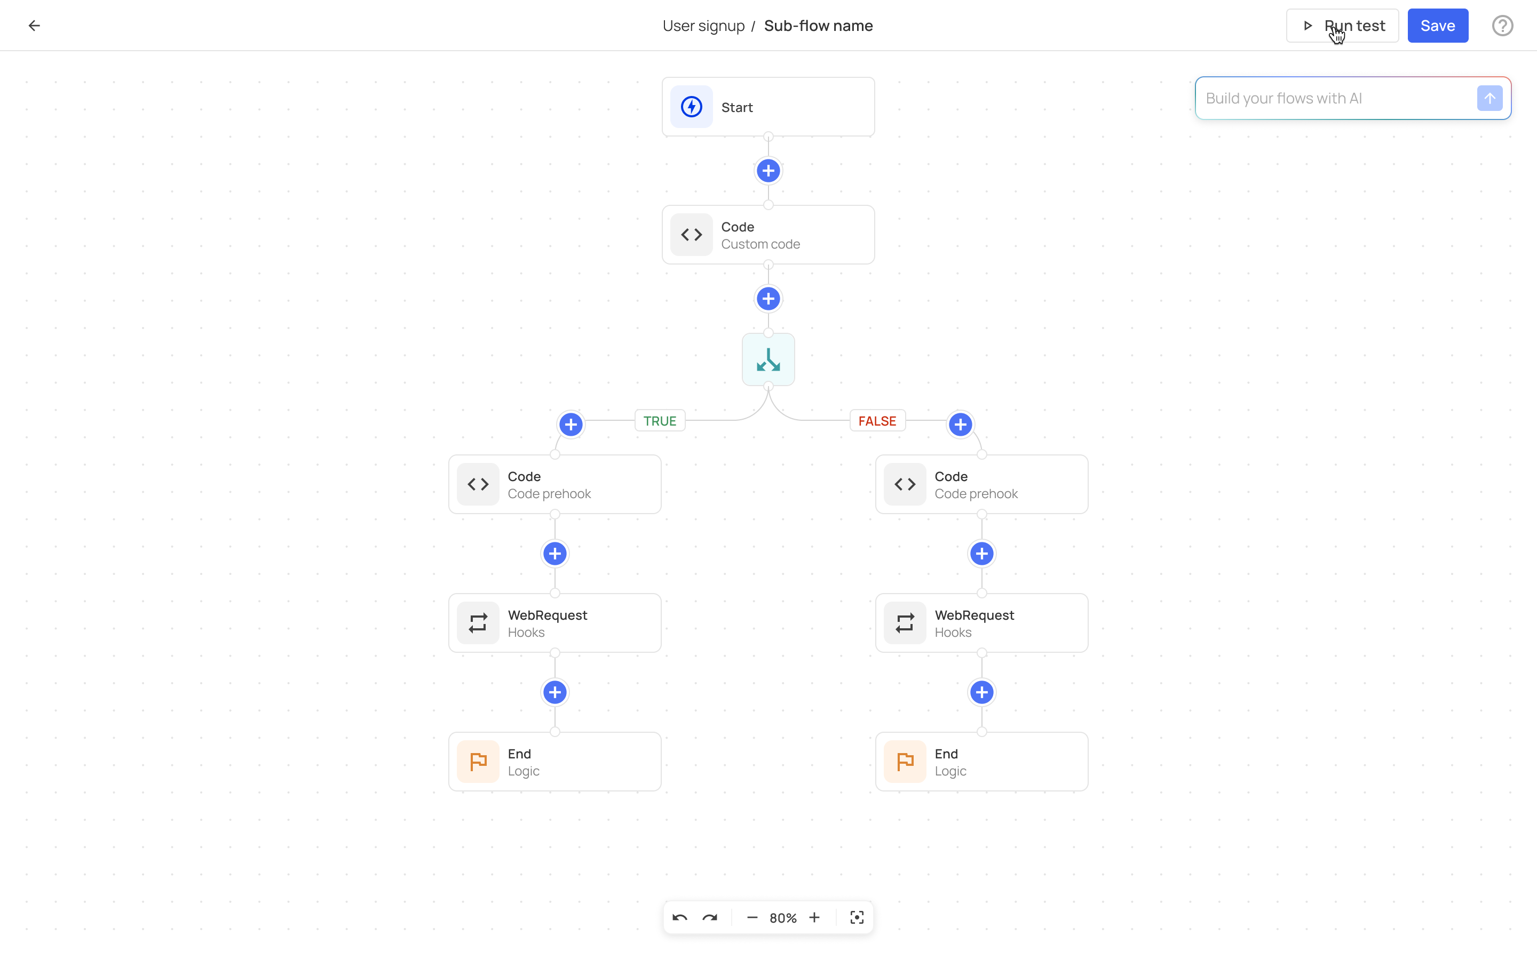This screenshot has height=960, width=1537.
Task: Open the help icon at top right
Action: point(1502,26)
